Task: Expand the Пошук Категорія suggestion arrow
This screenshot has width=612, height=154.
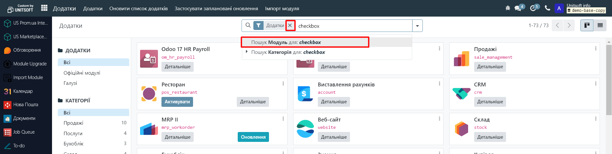Action: tap(246, 52)
